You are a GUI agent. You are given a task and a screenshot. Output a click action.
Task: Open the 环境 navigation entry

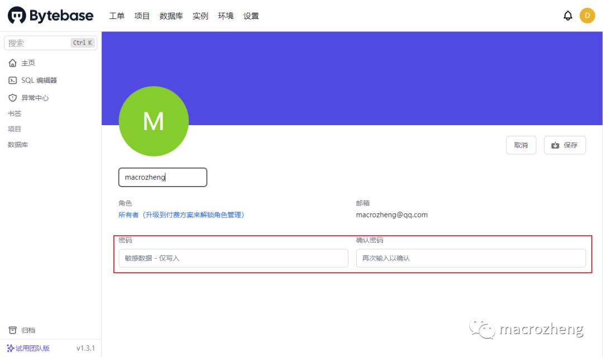pos(225,16)
